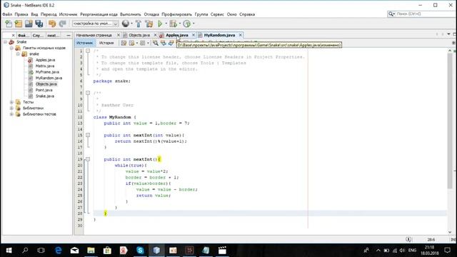Click the find previous occurrence icon in editor toolbar
Image resolution: width=457 pixels, height=257 pixels.
pos(164,43)
